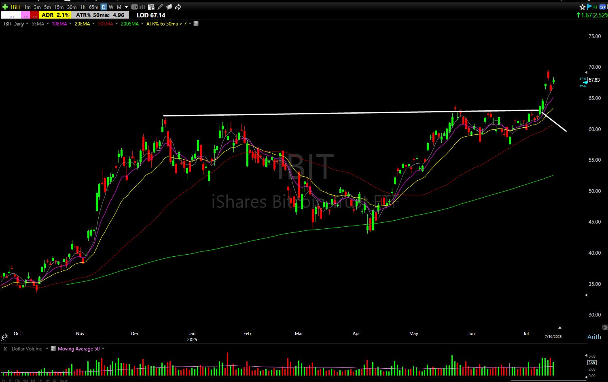Viewport: 608px width, 382px height.
Task: Select the 3M range shortcut
Action: click(33, 380)
